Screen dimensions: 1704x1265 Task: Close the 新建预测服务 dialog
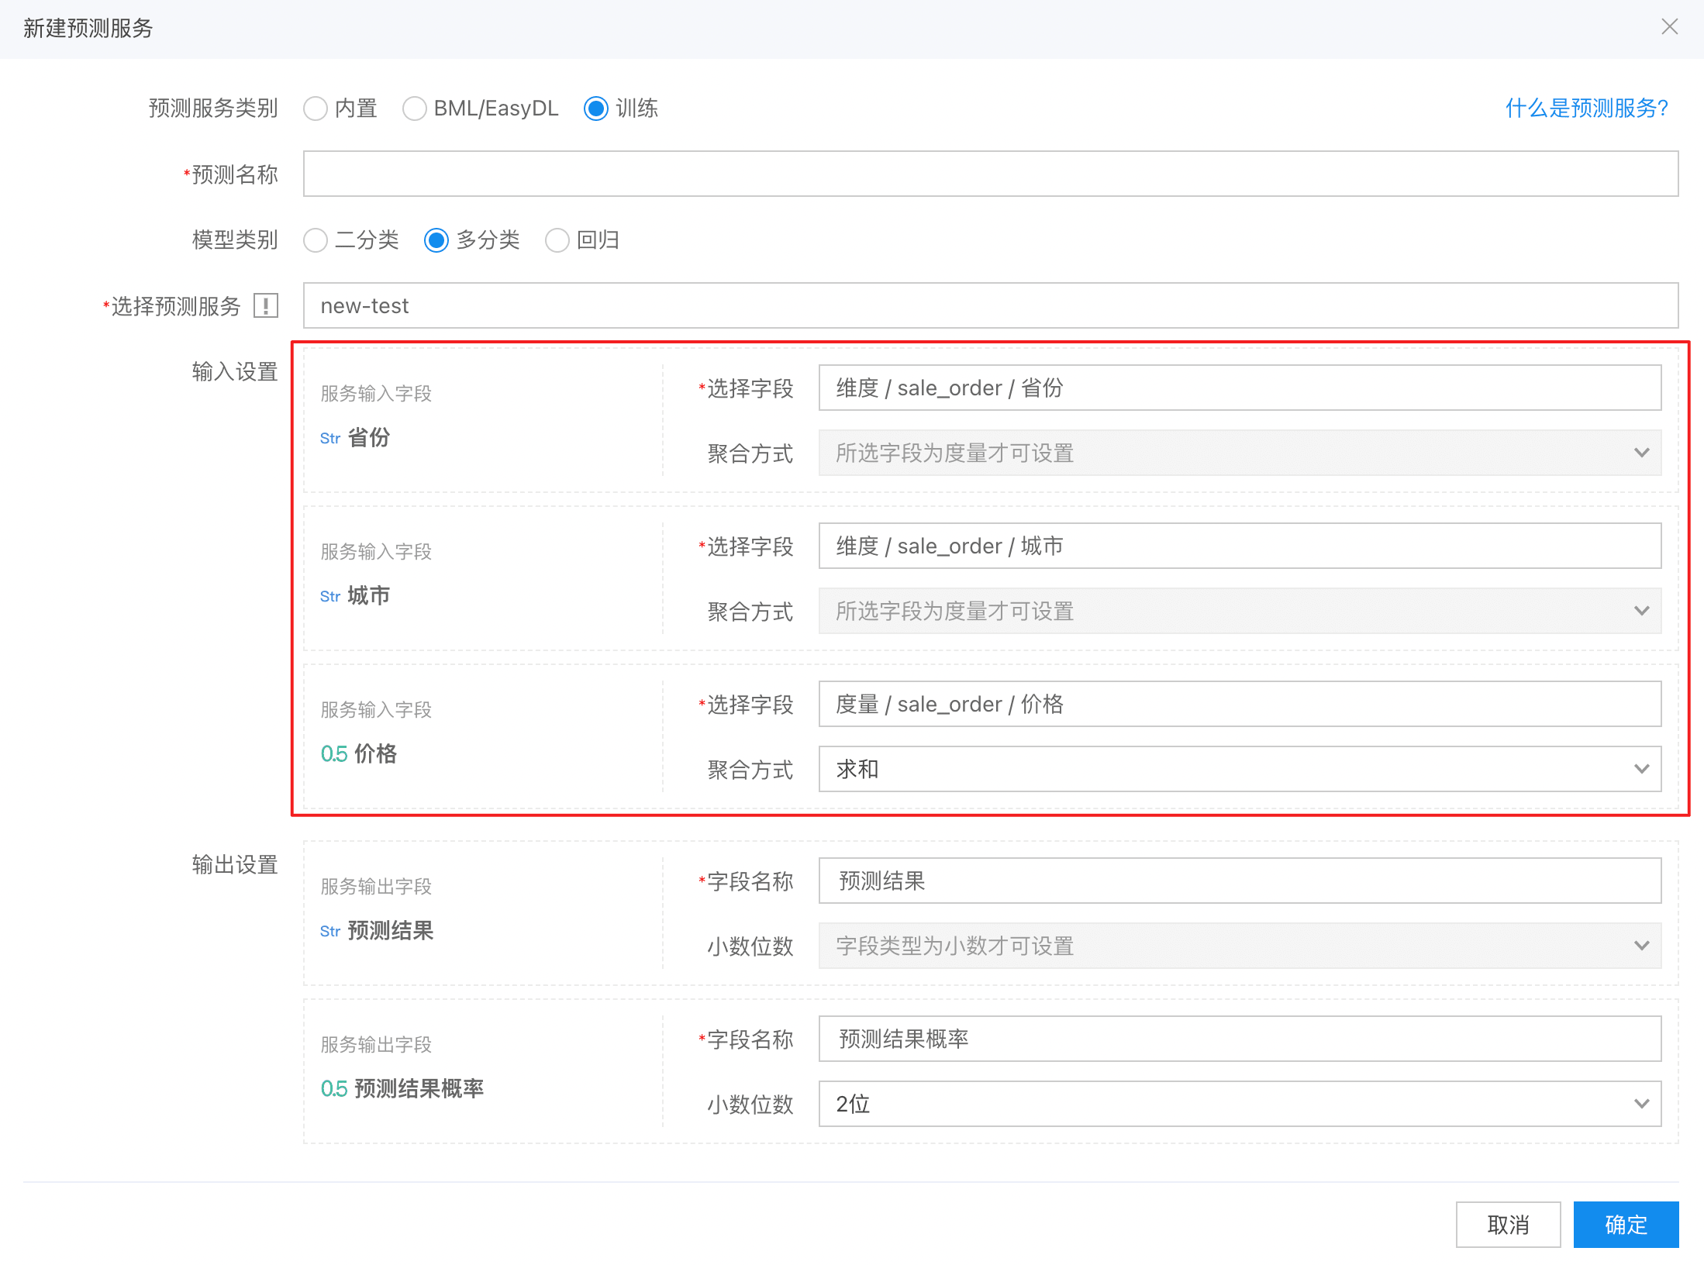click(x=1669, y=27)
